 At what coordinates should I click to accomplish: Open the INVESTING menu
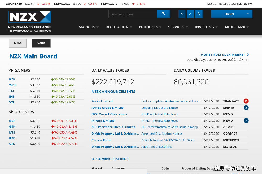click(206, 27)
